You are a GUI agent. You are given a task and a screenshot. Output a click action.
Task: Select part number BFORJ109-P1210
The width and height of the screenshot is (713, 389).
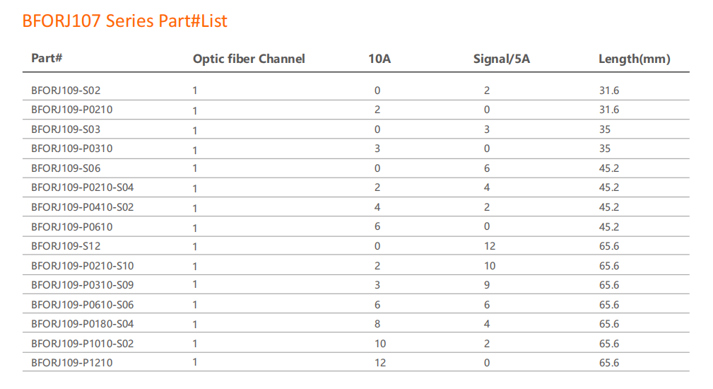tap(71, 363)
